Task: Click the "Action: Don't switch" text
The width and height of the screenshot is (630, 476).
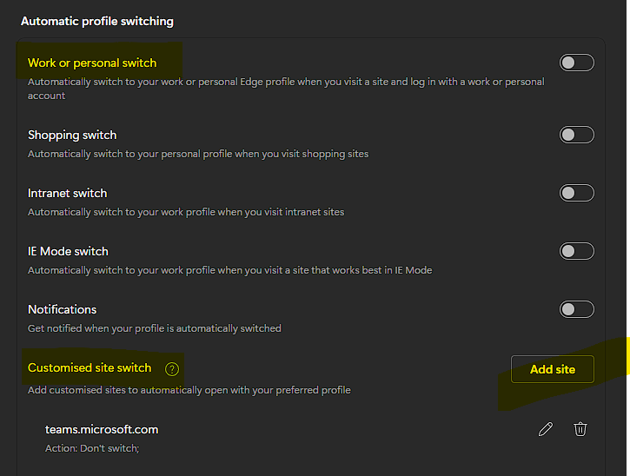Action: pyautogui.click(x=92, y=448)
